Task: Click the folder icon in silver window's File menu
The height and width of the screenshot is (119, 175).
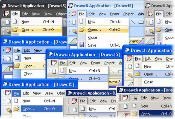Action: (159, 29)
